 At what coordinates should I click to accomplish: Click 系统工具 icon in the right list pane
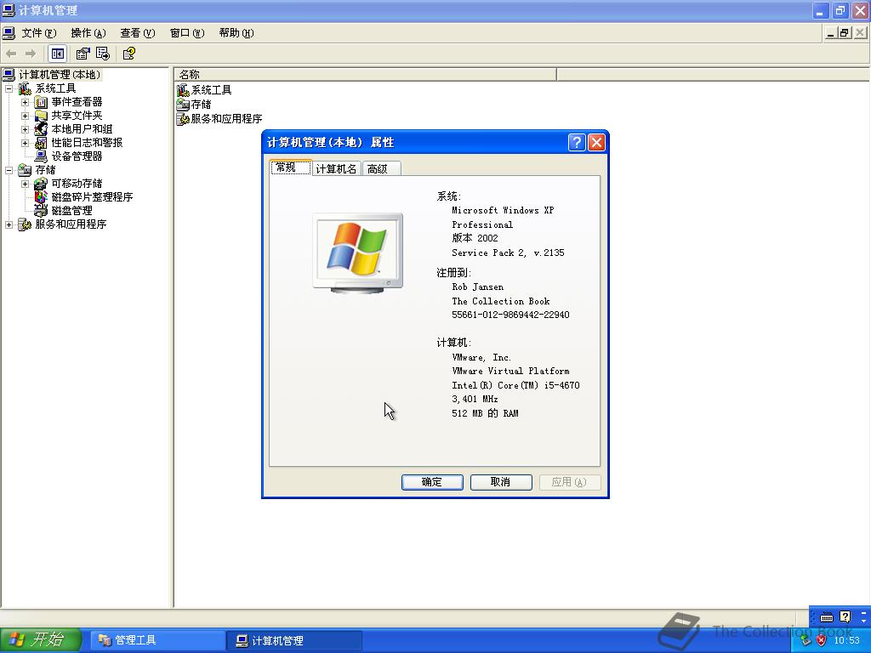[x=183, y=90]
